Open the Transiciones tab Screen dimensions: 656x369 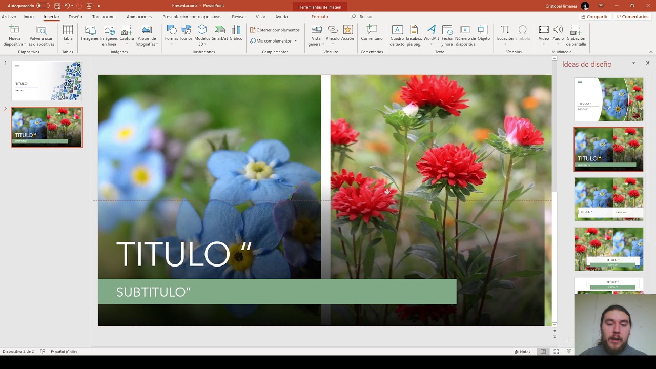point(104,17)
